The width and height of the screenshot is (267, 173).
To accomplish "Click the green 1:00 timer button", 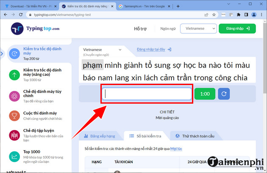I will coord(205,94).
